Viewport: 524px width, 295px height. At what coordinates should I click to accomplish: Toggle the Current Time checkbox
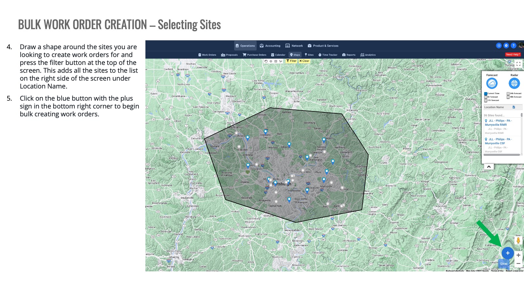(x=486, y=94)
